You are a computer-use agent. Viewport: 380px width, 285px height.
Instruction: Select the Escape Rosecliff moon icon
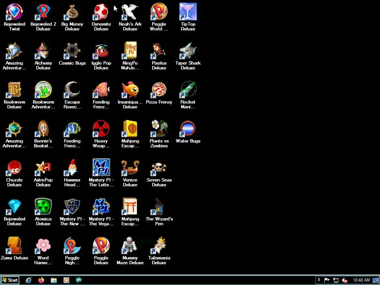pos(72,90)
